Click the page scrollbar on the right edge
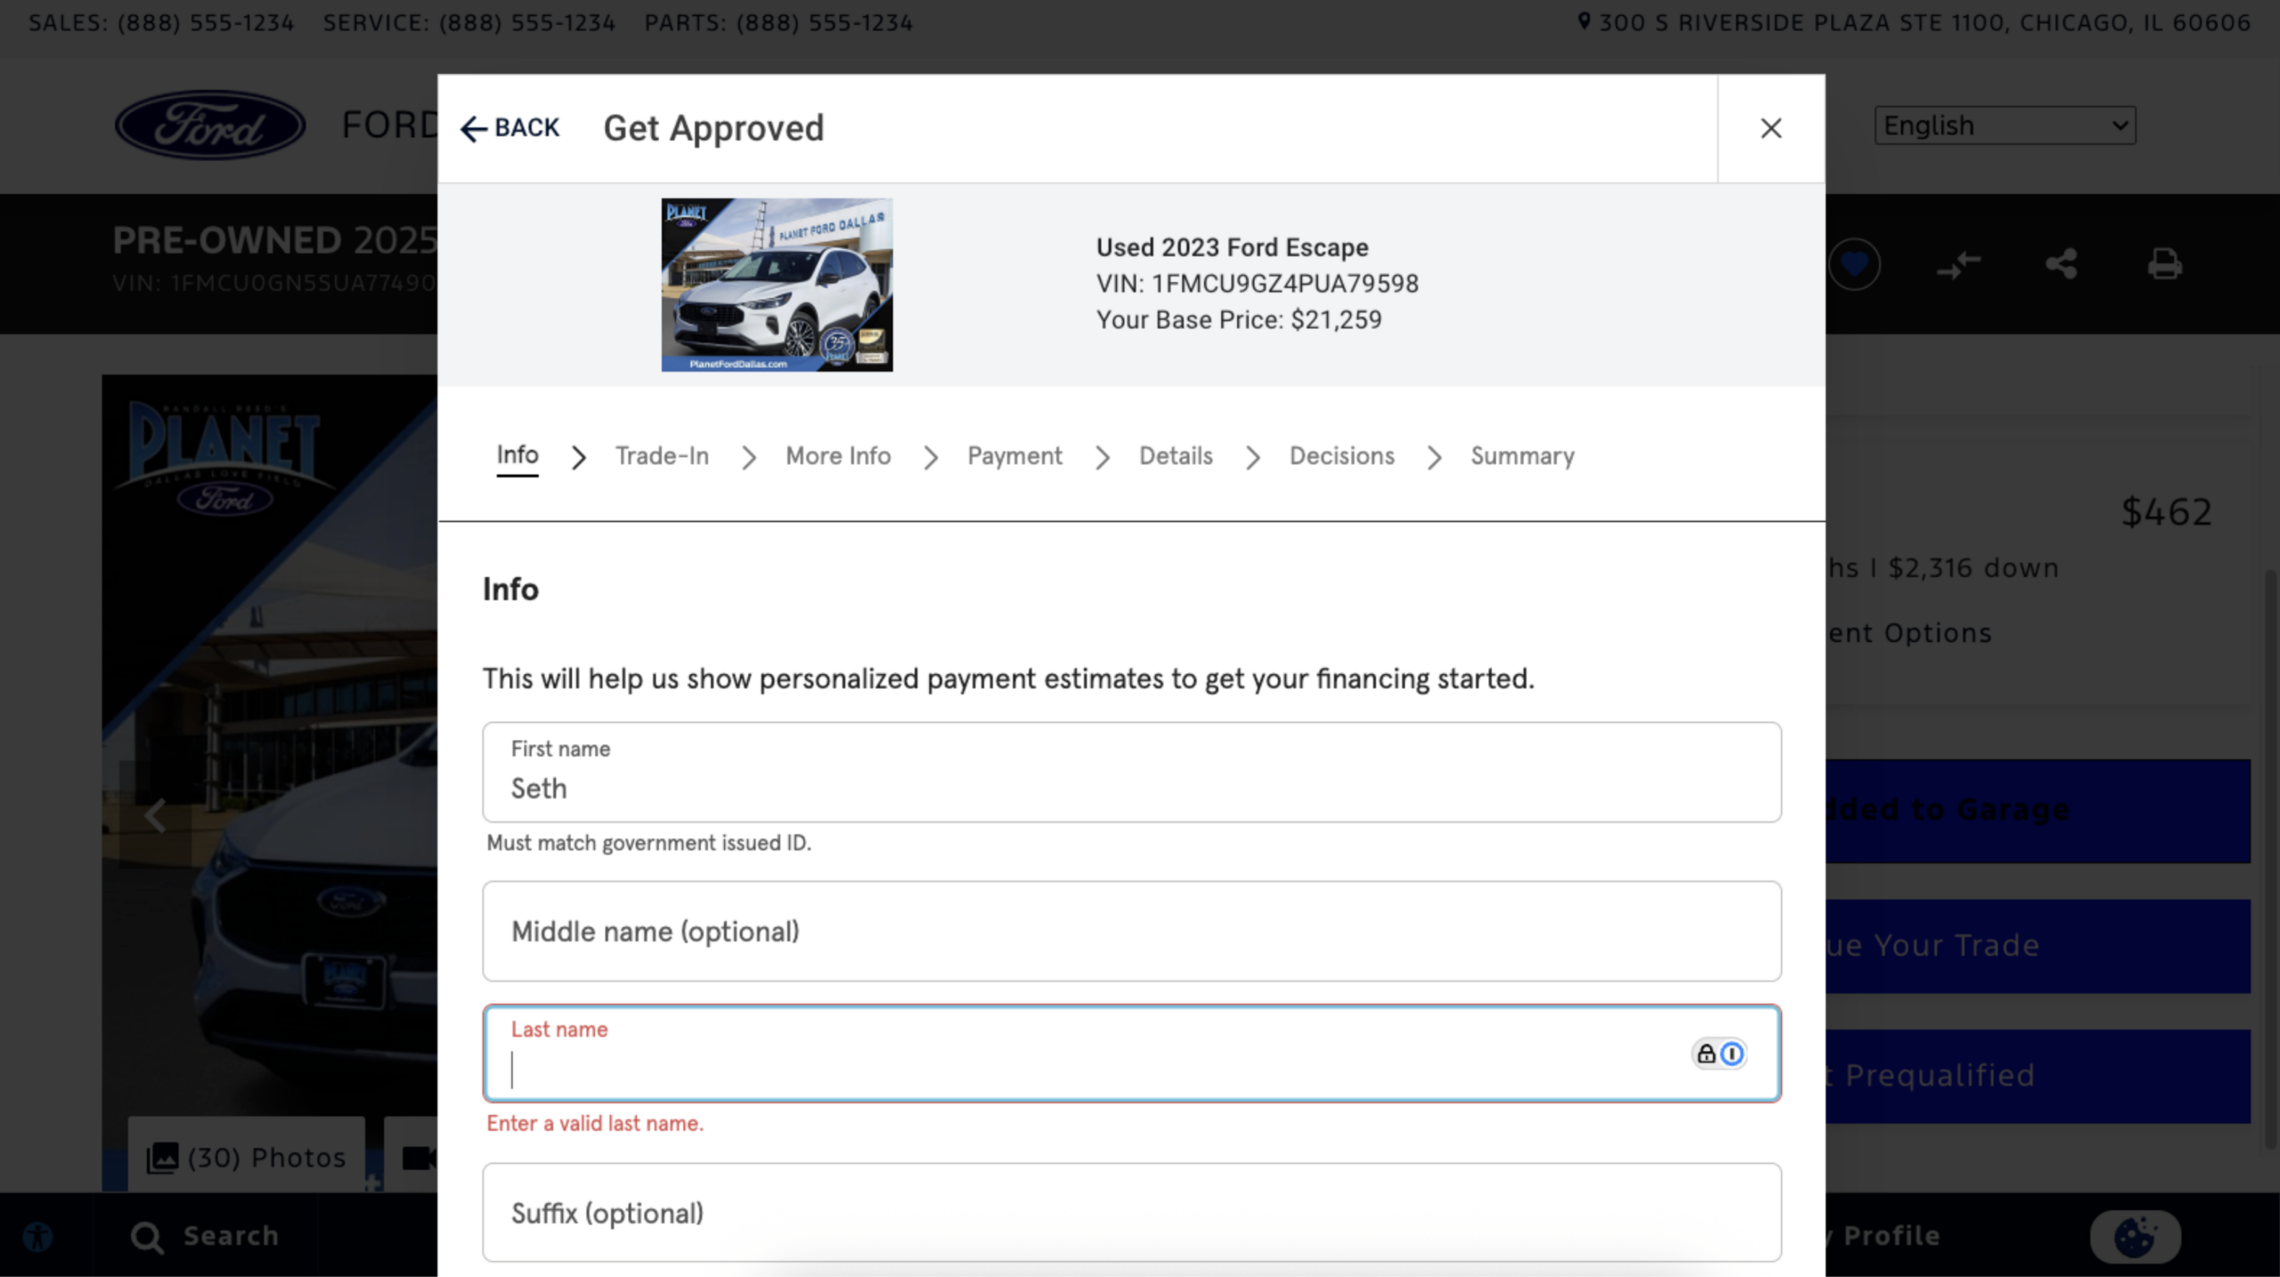 pos(2271,859)
